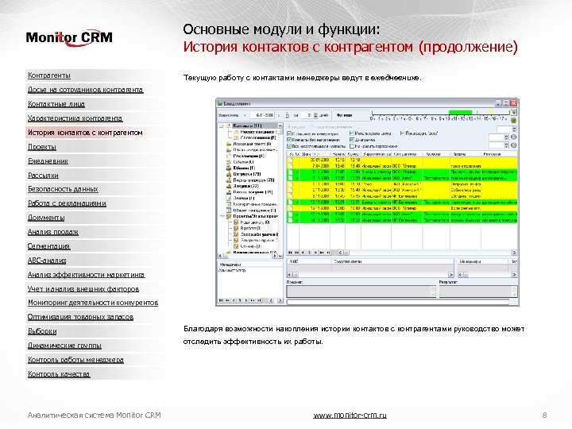Click the Пояснение text box
This screenshot has height=429, width=572.
point(361,292)
